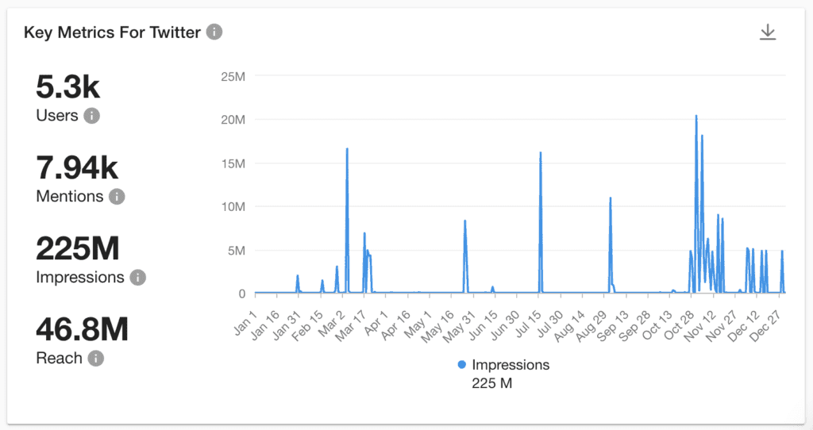Click the early March spike near 17M

(x=347, y=149)
